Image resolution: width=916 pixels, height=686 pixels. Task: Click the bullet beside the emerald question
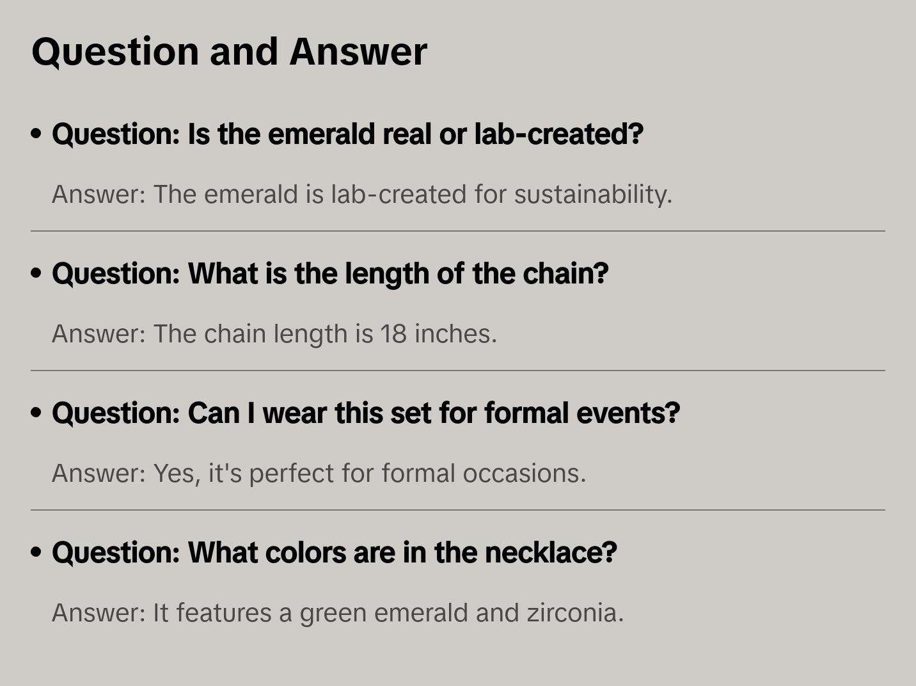[36, 134]
